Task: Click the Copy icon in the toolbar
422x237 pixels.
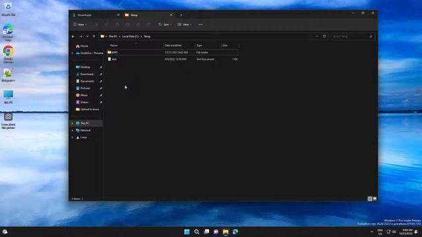Action: (107, 24)
